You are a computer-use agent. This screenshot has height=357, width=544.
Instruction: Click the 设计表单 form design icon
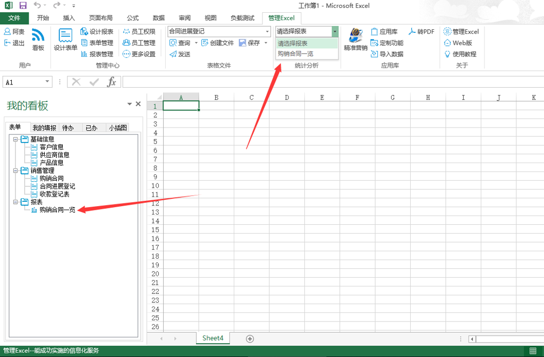(65, 39)
